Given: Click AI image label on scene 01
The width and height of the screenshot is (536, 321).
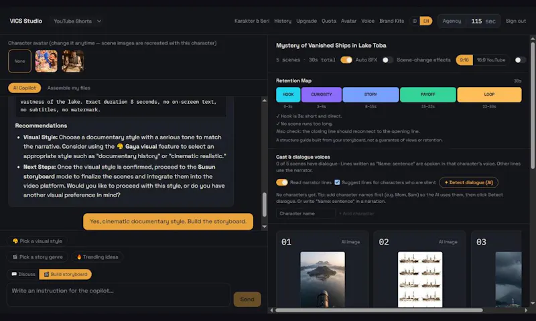Looking at the screenshot, I should pos(350,242).
